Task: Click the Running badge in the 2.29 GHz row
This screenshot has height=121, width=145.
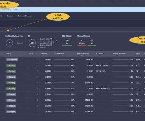Action: (x=11, y=83)
